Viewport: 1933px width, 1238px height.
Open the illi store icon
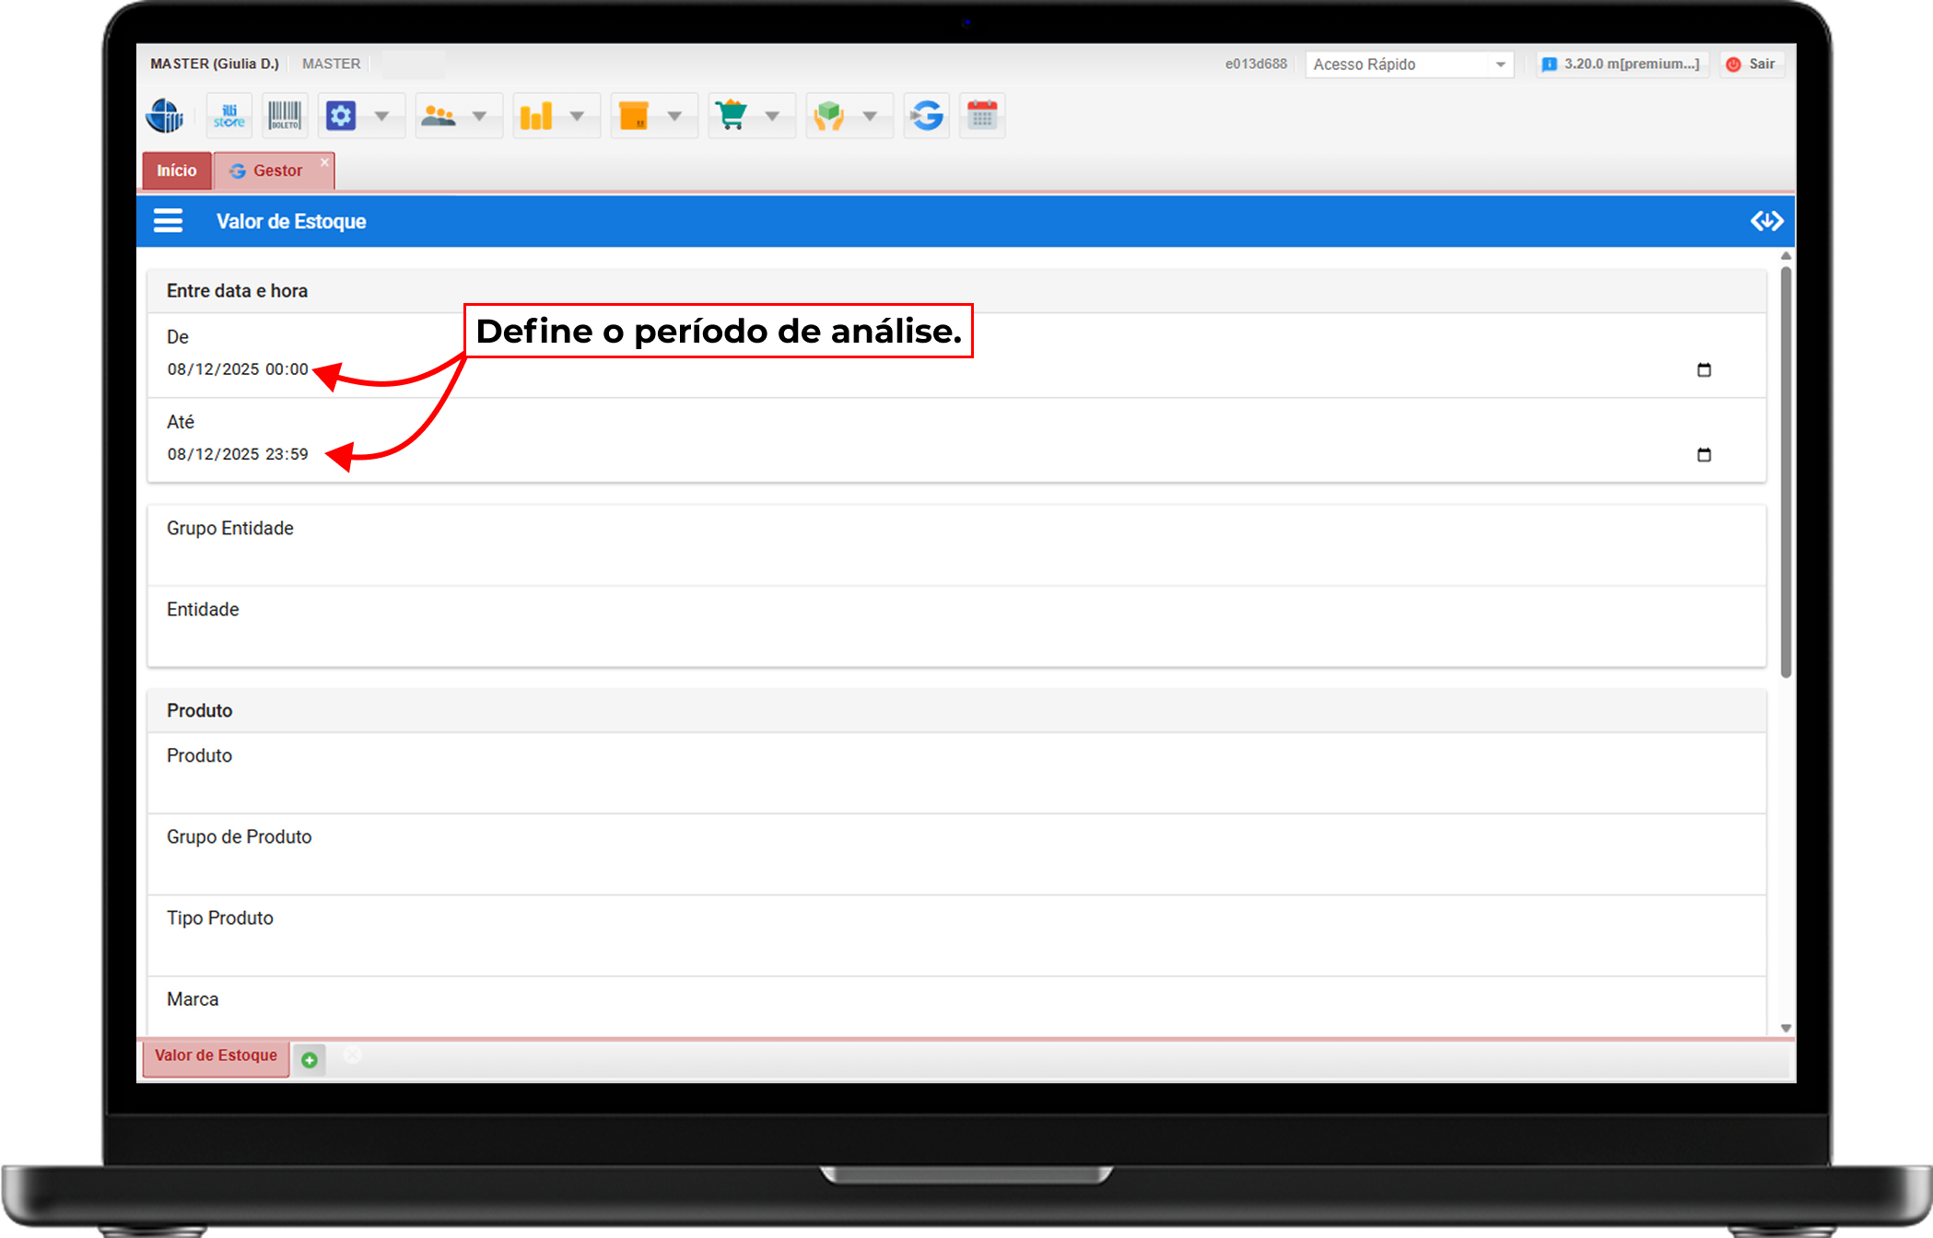[x=229, y=116]
